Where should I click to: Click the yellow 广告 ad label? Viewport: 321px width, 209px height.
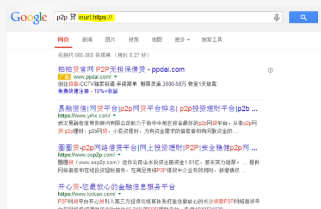click(x=64, y=77)
